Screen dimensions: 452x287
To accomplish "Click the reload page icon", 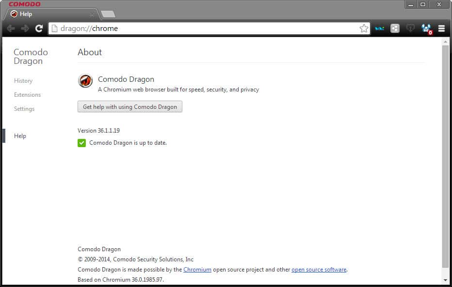I will pos(39,29).
